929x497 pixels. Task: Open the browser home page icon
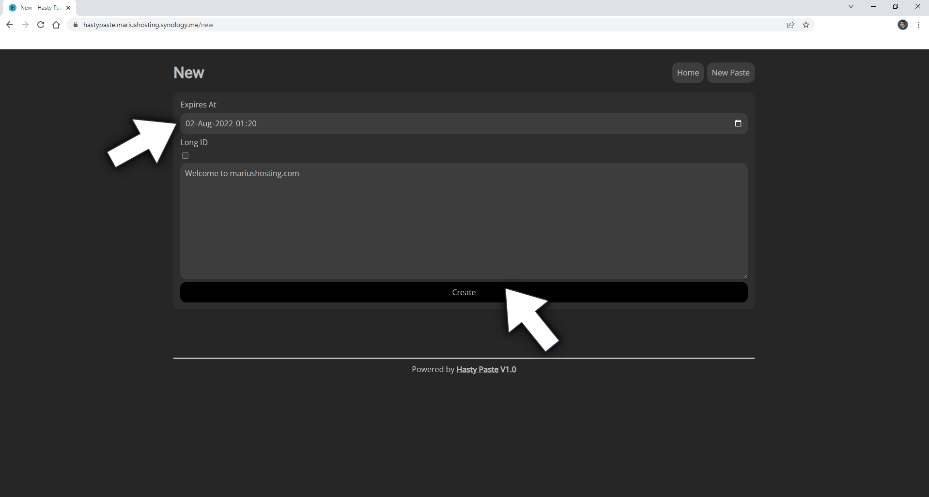[x=56, y=25]
